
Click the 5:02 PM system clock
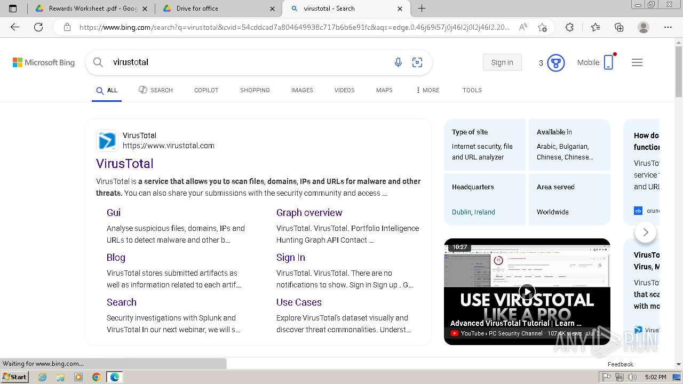click(655, 377)
